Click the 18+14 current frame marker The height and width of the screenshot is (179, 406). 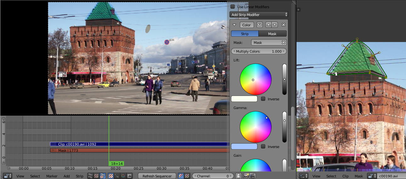[x=116, y=164]
